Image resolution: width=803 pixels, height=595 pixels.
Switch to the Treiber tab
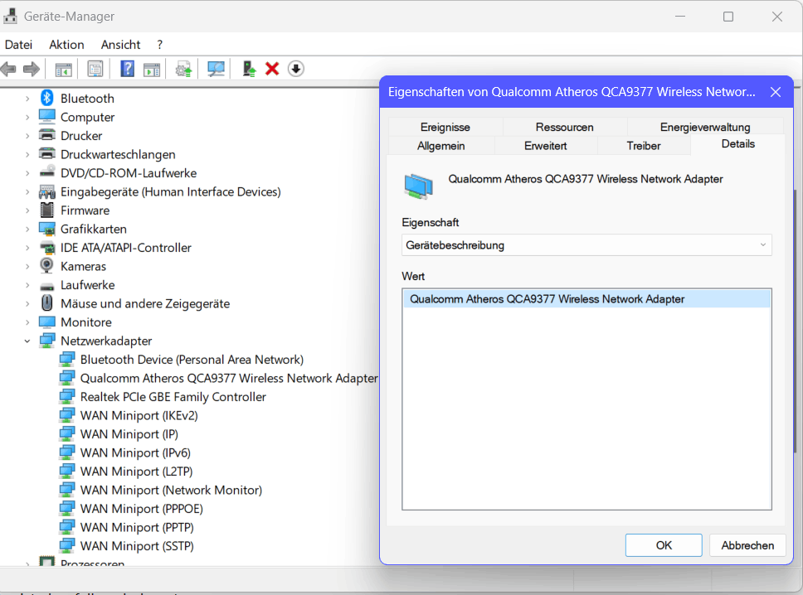643,146
